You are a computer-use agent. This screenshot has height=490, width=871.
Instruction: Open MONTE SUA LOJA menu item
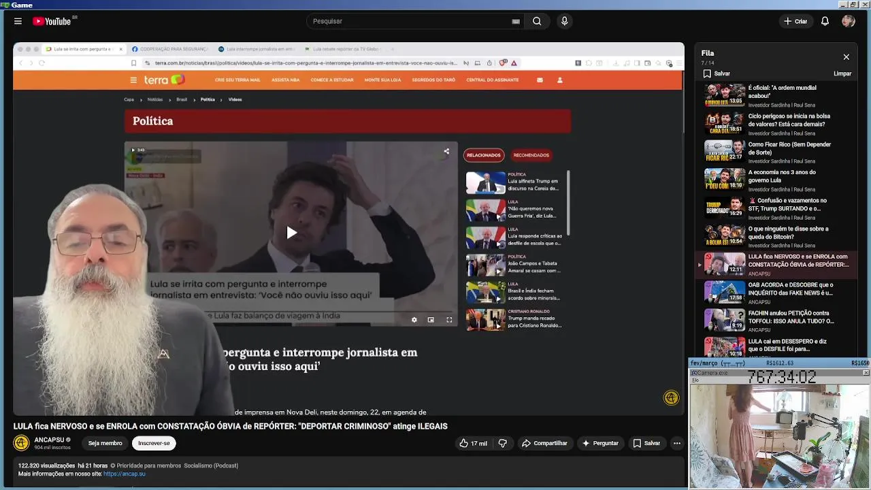click(382, 80)
